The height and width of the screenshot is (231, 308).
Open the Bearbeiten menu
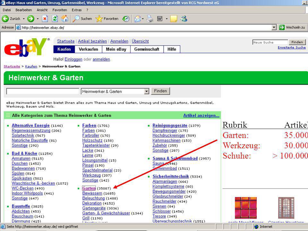(23, 10)
